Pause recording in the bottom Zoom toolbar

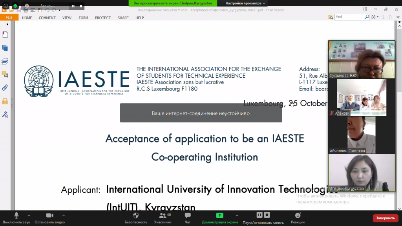click(x=259, y=215)
